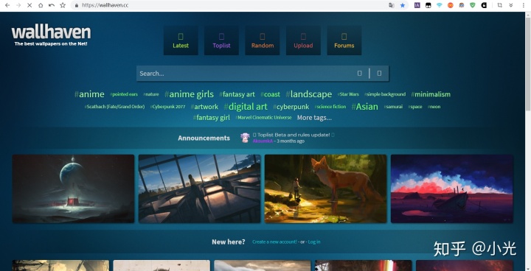Image resolution: width=531 pixels, height=271 pixels.
Task: Select the #cyberpunk tag
Action: click(291, 107)
